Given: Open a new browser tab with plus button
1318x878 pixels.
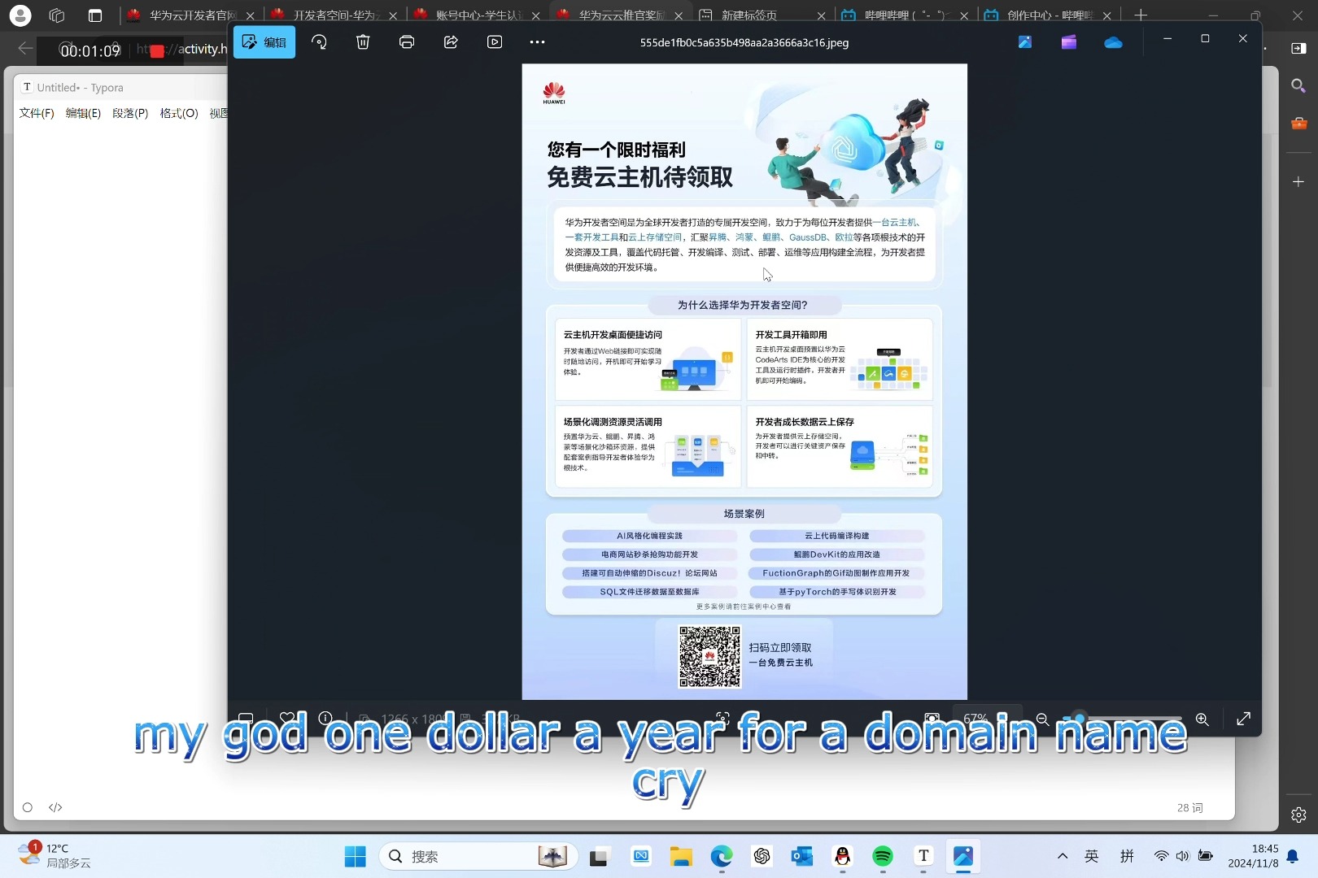Looking at the screenshot, I should (1141, 15).
